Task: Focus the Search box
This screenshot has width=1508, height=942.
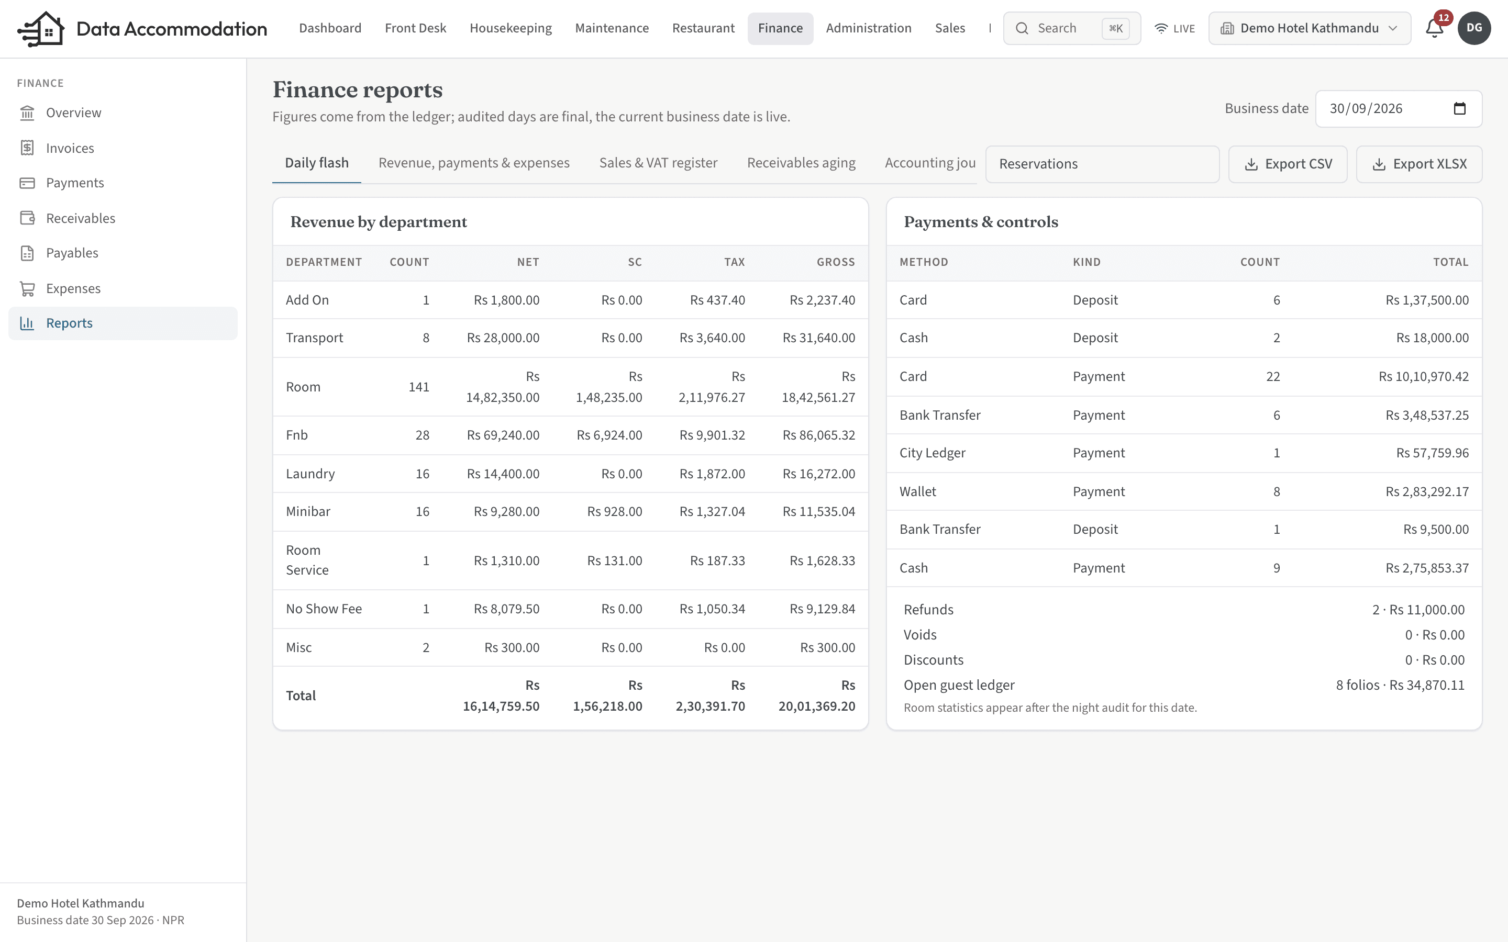Action: point(1072,28)
